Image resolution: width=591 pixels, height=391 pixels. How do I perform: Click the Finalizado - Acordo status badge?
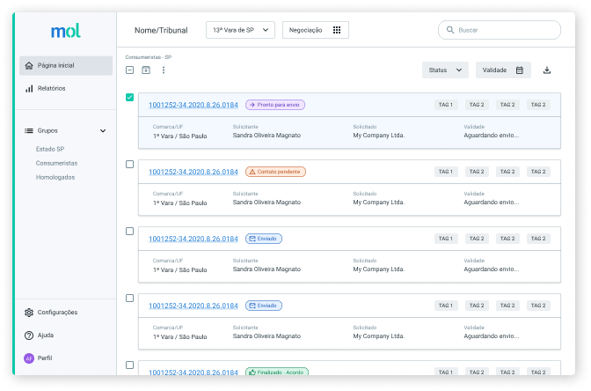point(277,372)
